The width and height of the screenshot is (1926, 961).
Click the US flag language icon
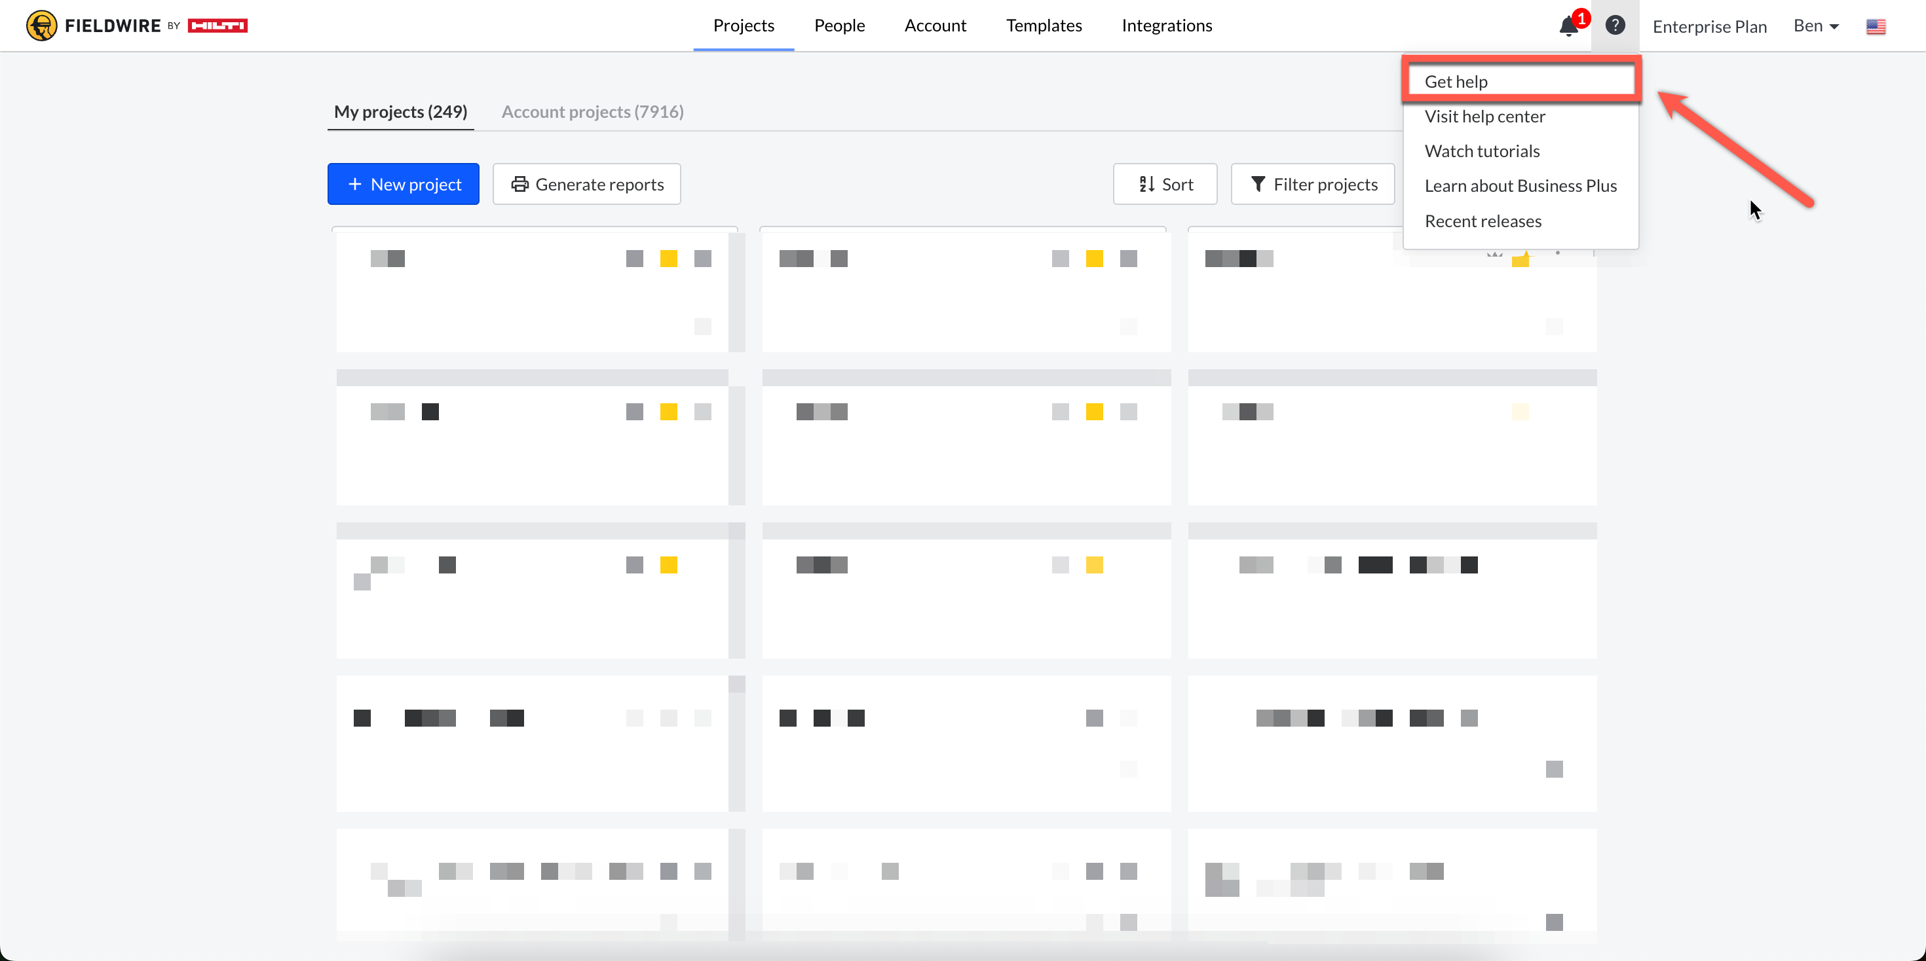tap(1875, 27)
